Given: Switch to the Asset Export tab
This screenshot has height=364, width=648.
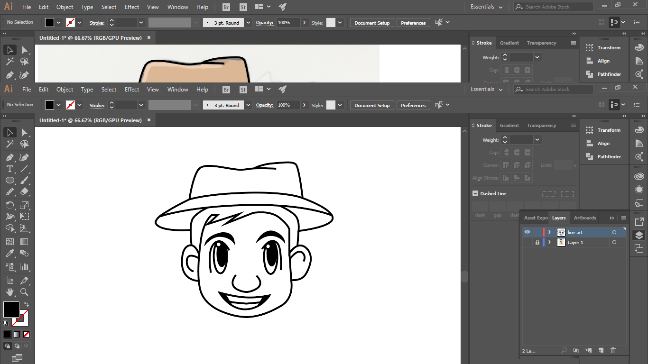Looking at the screenshot, I should pos(536,218).
